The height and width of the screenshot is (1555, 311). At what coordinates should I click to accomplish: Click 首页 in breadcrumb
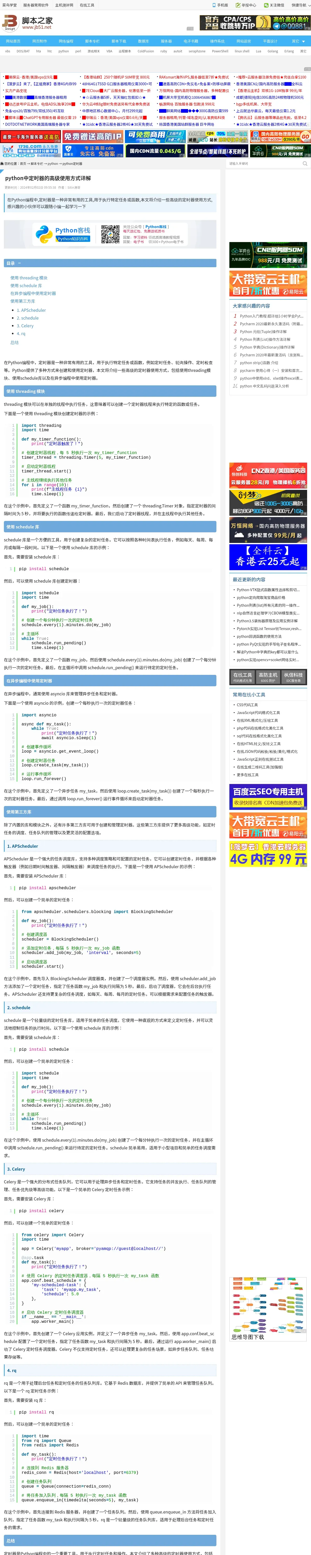pos(23,164)
